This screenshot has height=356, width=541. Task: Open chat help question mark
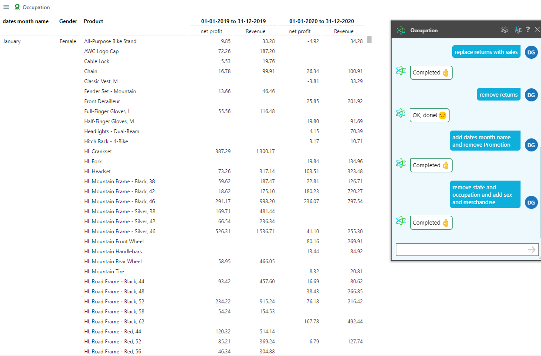point(528,30)
